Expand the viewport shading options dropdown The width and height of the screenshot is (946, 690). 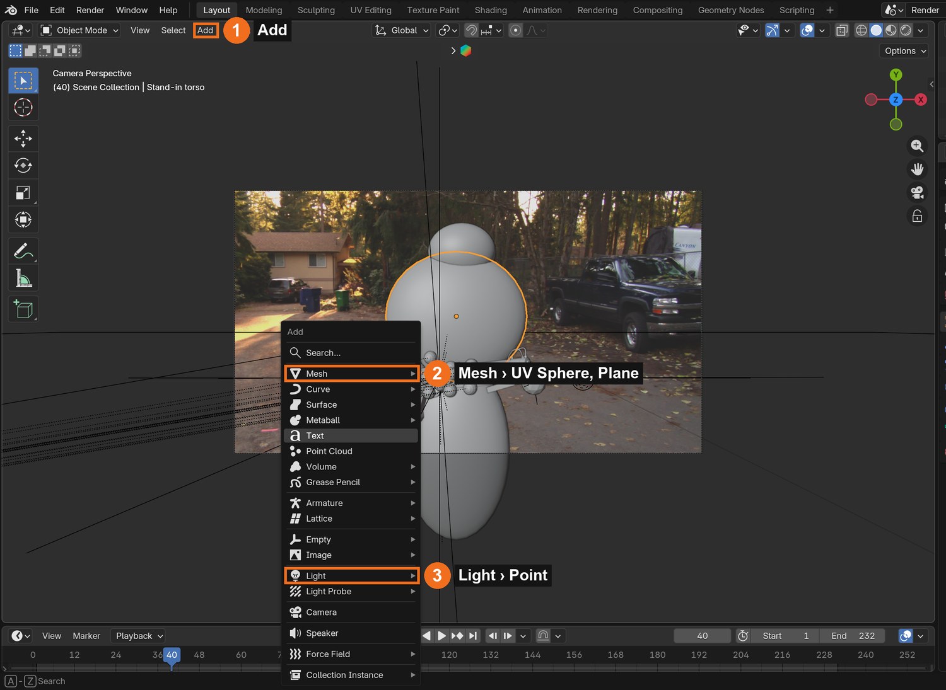pyautogui.click(x=921, y=30)
